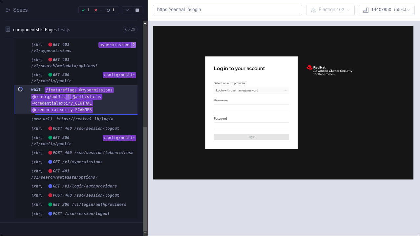Click the passed tests checkmark counter

pos(86,10)
